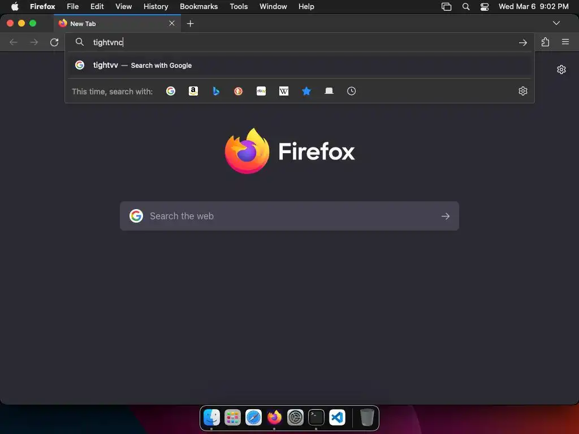Screen dimensions: 579x434
Task: Search history using clock icon
Action: coord(351,91)
